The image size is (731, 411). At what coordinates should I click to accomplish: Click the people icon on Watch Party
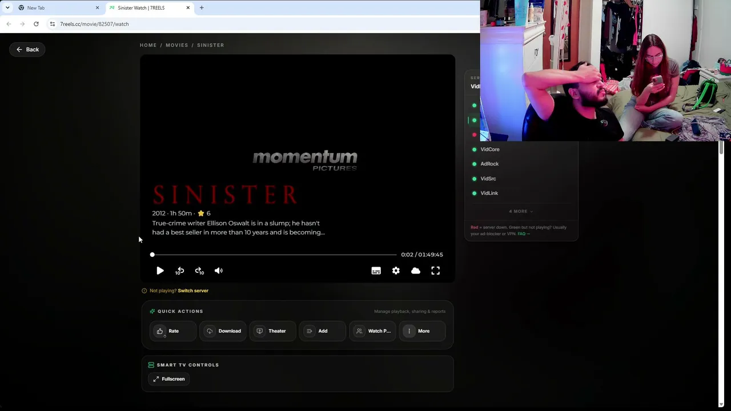359,331
